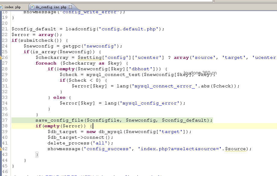277x176 pixels.
Task: Click the underlined $source variable on line 42
Action: point(235,149)
